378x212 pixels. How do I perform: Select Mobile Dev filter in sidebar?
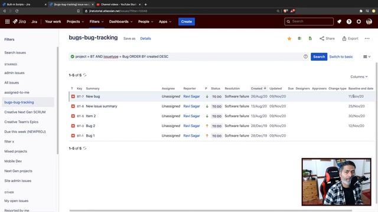[x=13, y=161]
